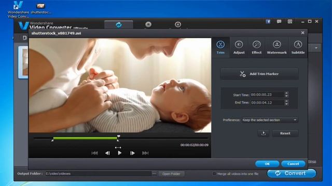
Task: Click the green trimmed timeline section
Action: pyautogui.click(x=85, y=138)
